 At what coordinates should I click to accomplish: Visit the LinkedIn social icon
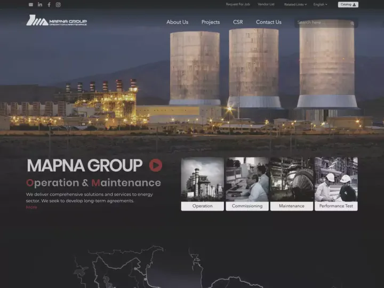click(x=40, y=4)
